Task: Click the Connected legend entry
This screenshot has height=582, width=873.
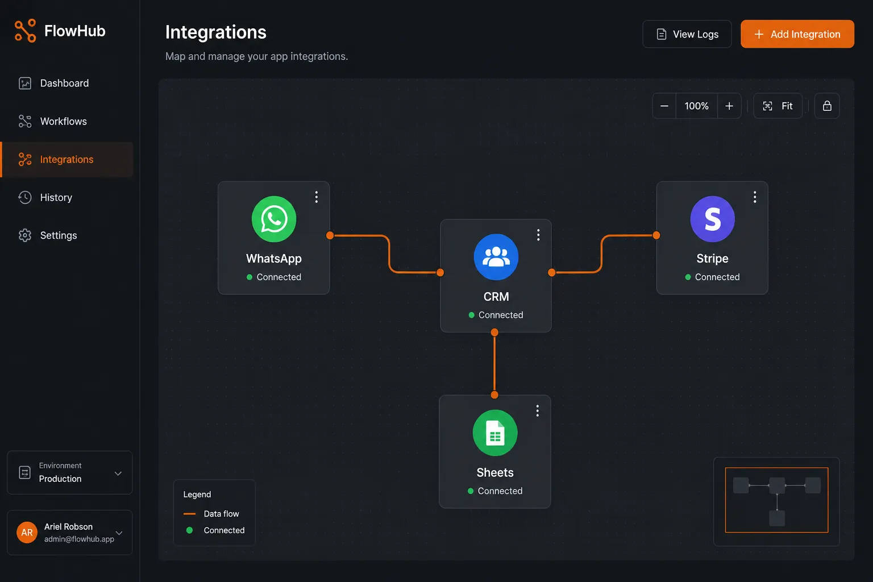Action: coord(215,530)
